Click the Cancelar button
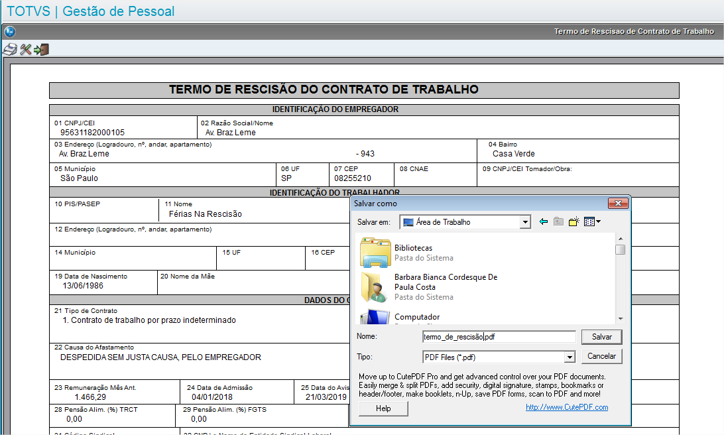The image size is (724, 435). 601,356
